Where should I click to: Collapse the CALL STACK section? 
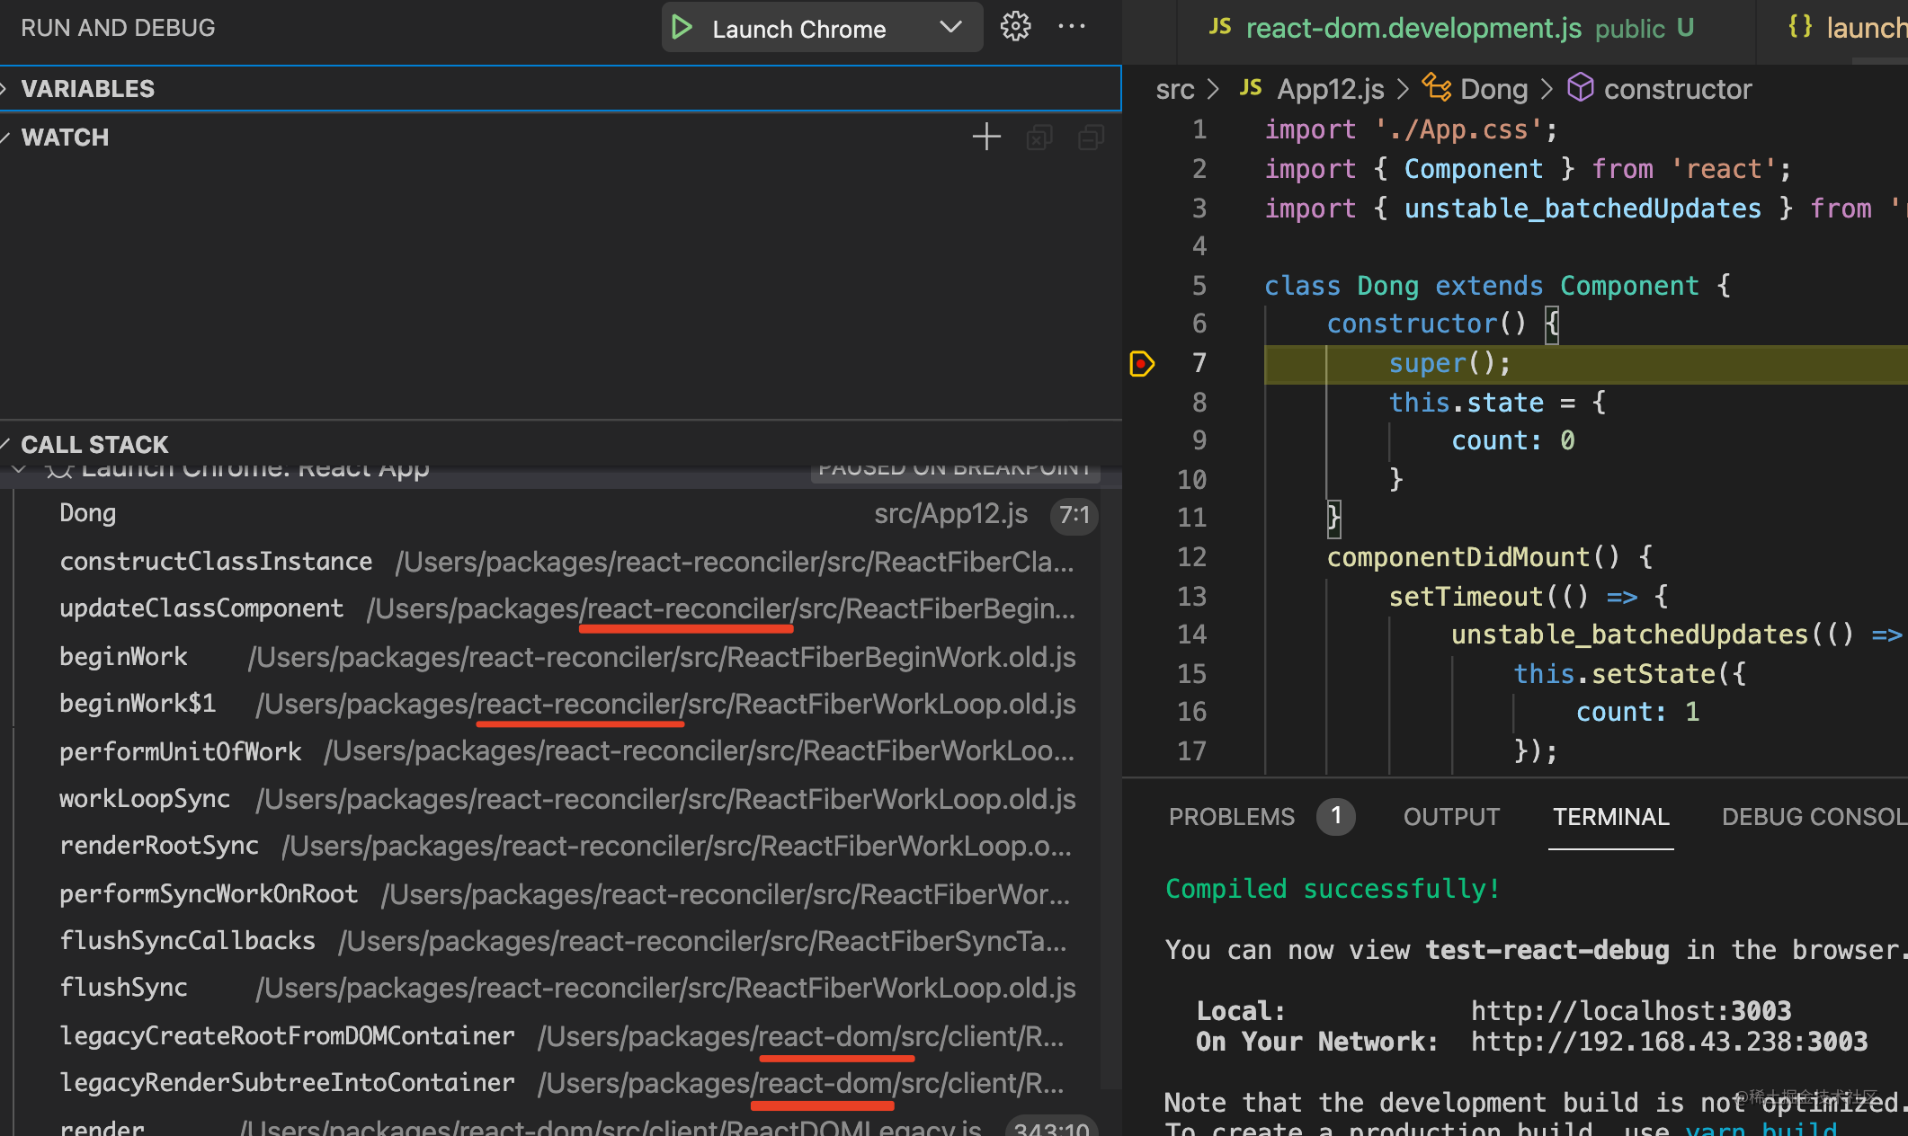coord(94,445)
